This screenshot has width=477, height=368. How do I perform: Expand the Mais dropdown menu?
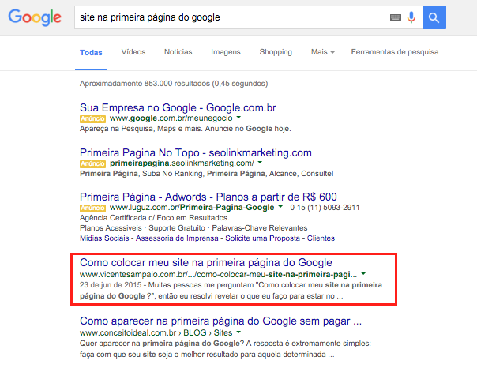click(x=323, y=52)
